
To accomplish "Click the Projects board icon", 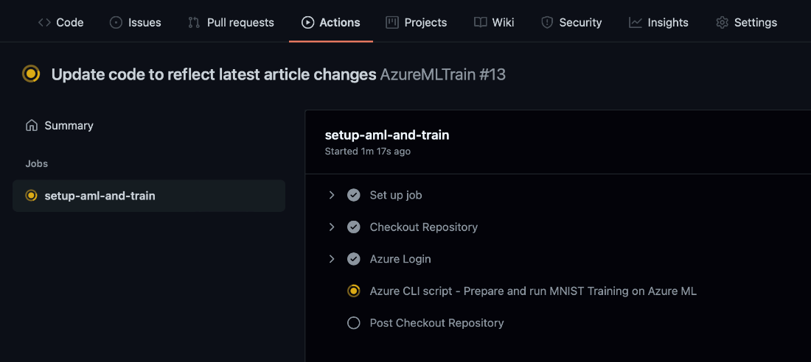I will point(392,22).
